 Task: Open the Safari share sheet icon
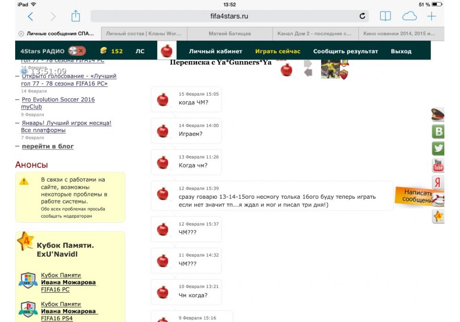76,16
